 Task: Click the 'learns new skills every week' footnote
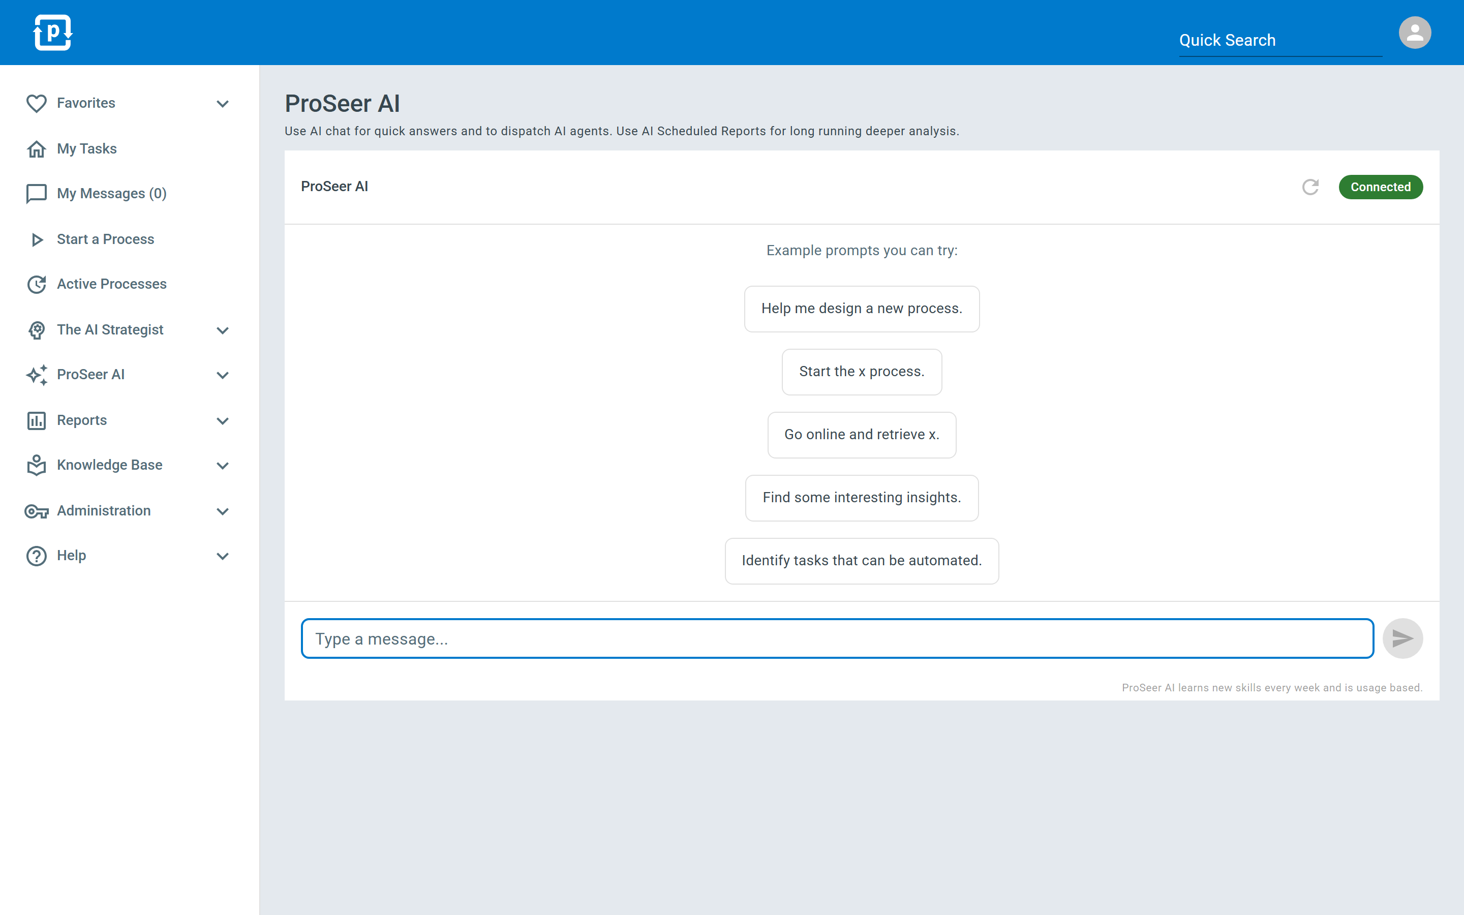click(1272, 687)
